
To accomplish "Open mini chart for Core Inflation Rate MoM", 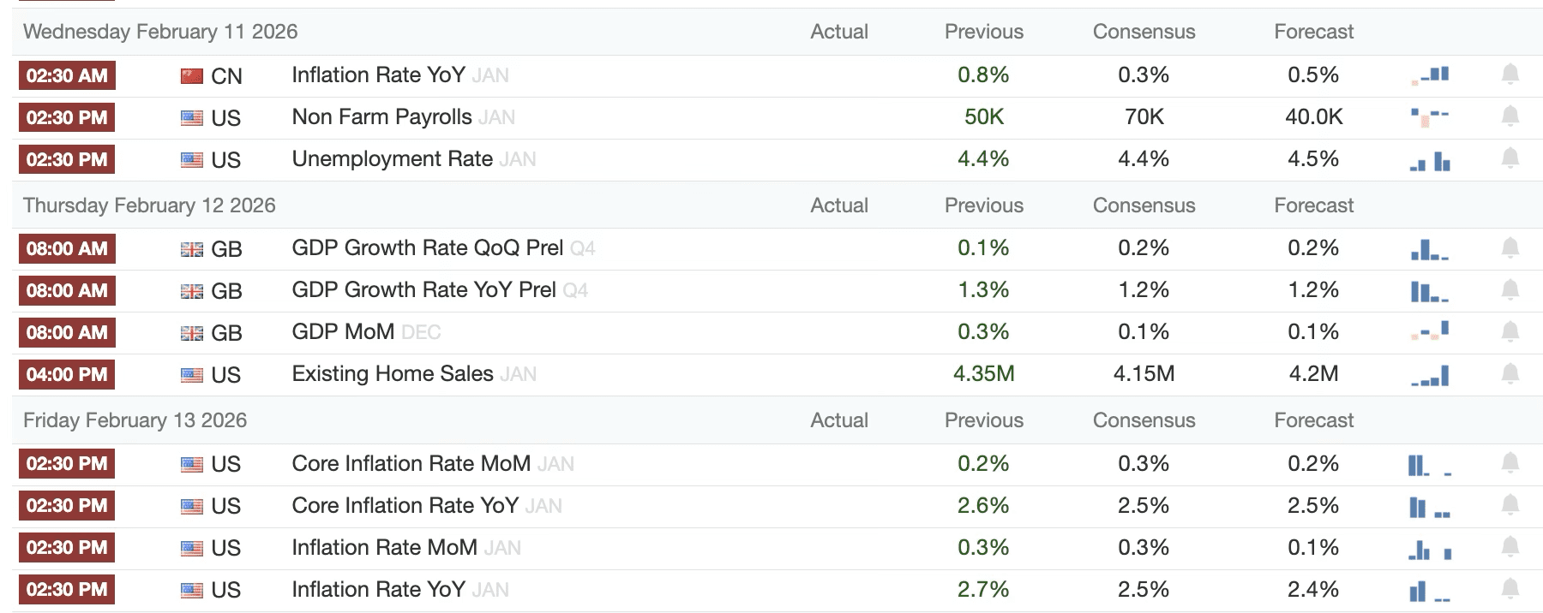I will (1429, 465).
